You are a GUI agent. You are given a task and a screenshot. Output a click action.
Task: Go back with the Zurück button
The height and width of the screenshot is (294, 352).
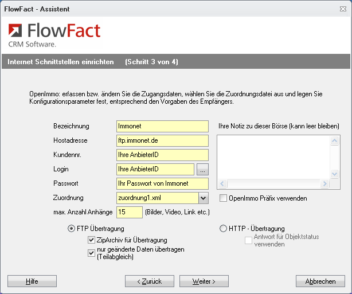pos(150,281)
